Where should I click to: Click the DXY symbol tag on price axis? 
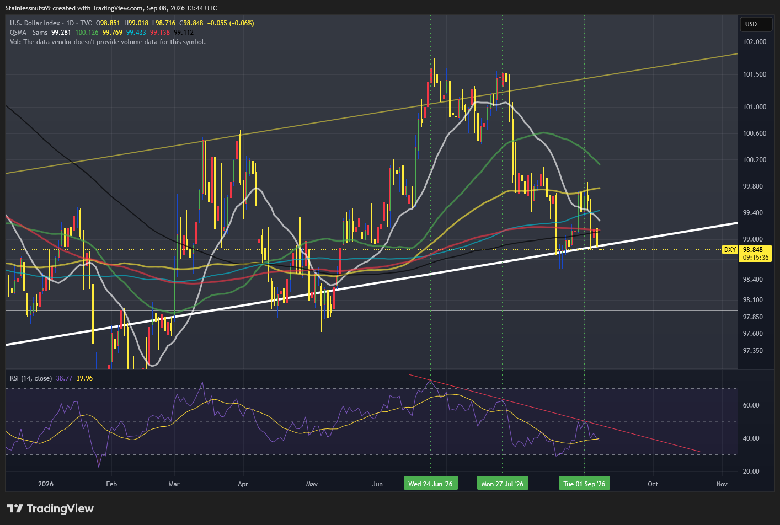click(x=730, y=250)
